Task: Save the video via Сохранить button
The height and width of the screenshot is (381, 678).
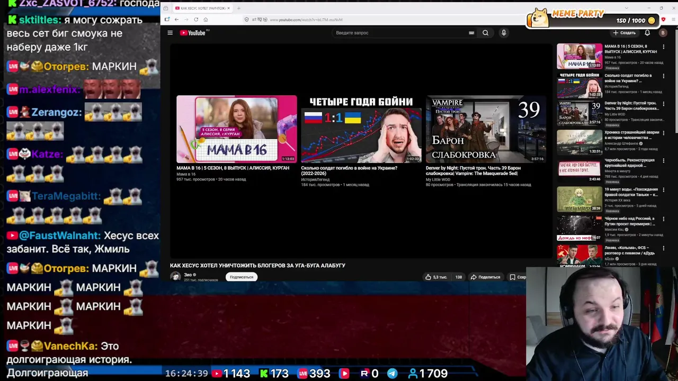Action: 518,277
